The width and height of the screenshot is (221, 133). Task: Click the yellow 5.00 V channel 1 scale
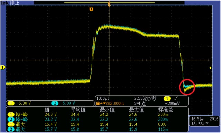pos(25,103)
